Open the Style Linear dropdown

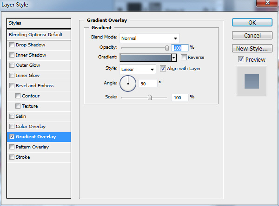click(x=138, y=69)
